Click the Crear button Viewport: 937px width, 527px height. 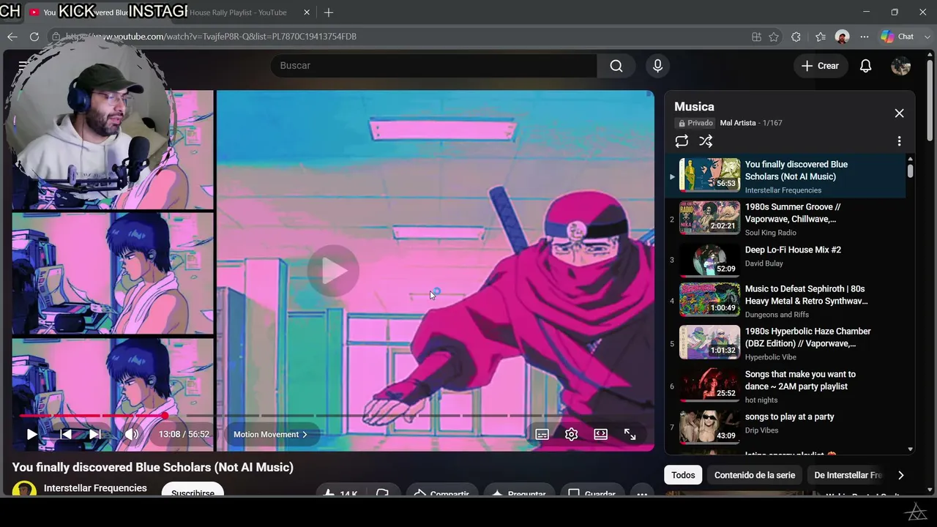(x=820, y=66)
